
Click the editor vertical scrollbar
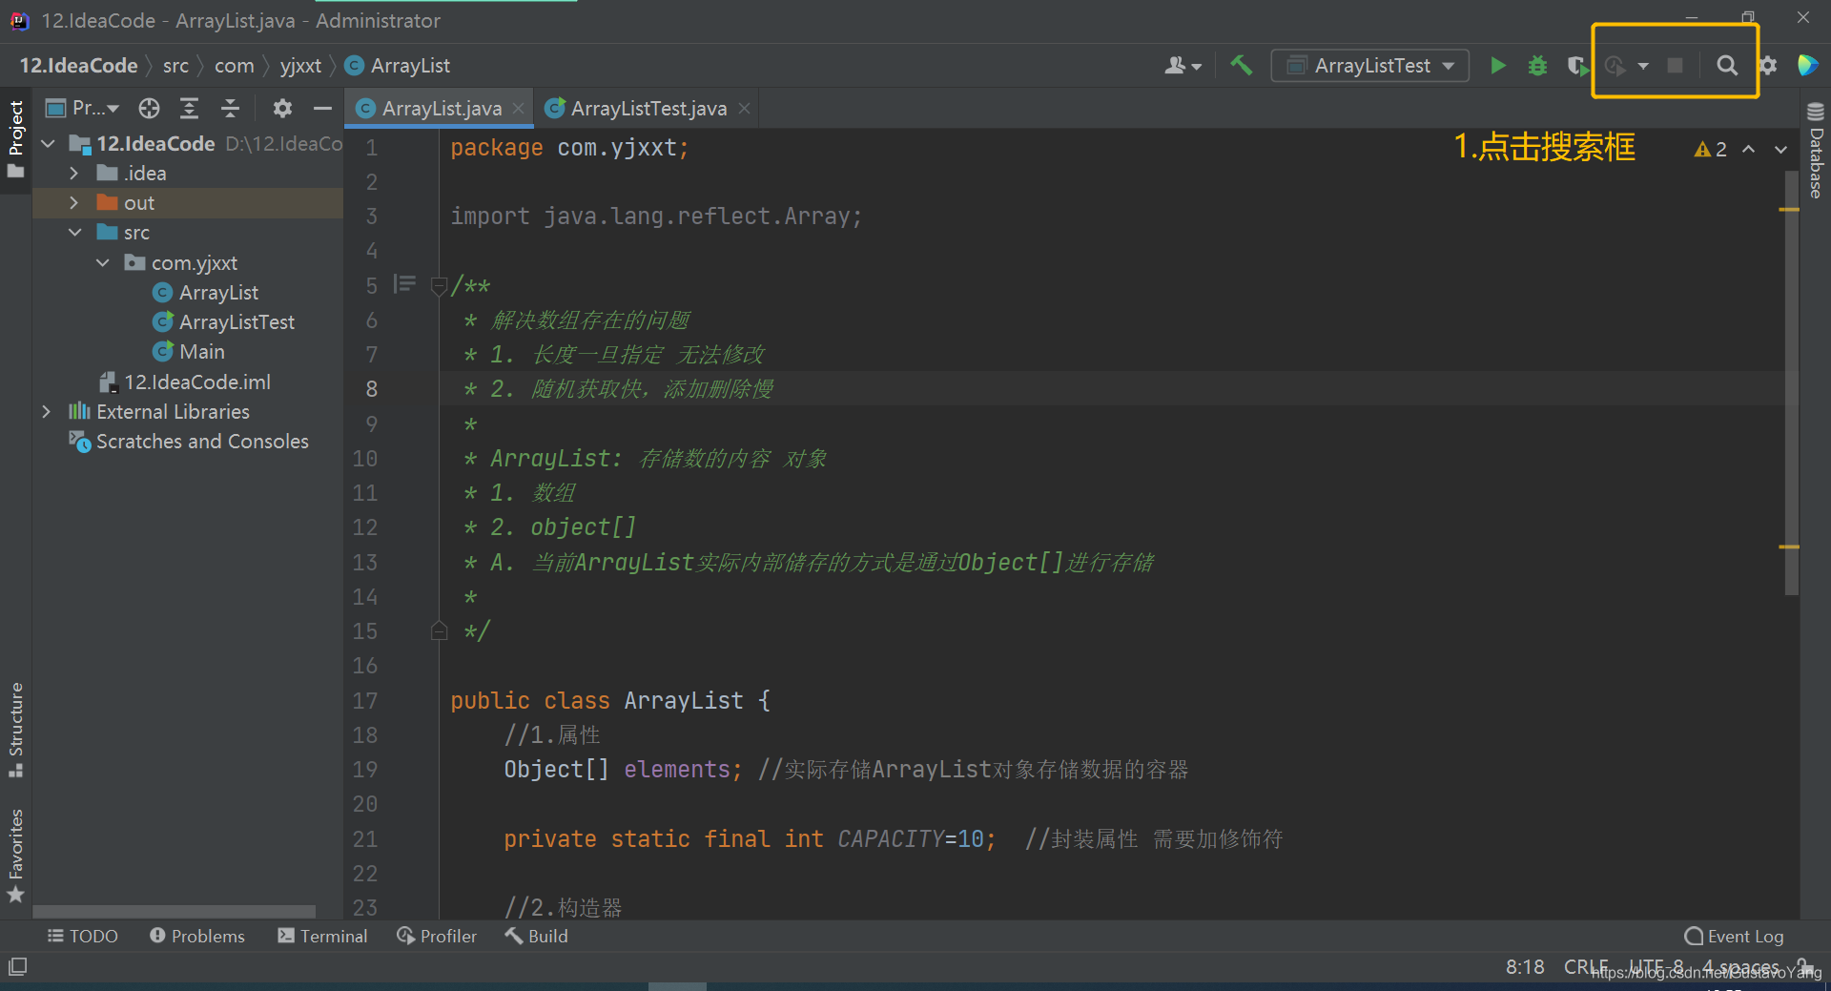[1791, 382]
